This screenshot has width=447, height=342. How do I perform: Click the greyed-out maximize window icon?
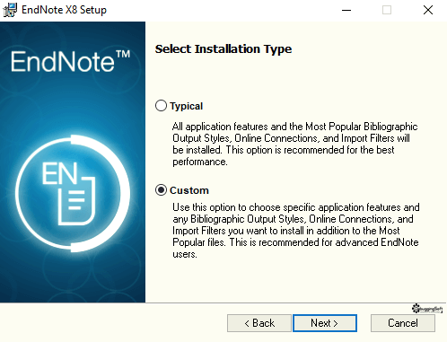(387, 10)
